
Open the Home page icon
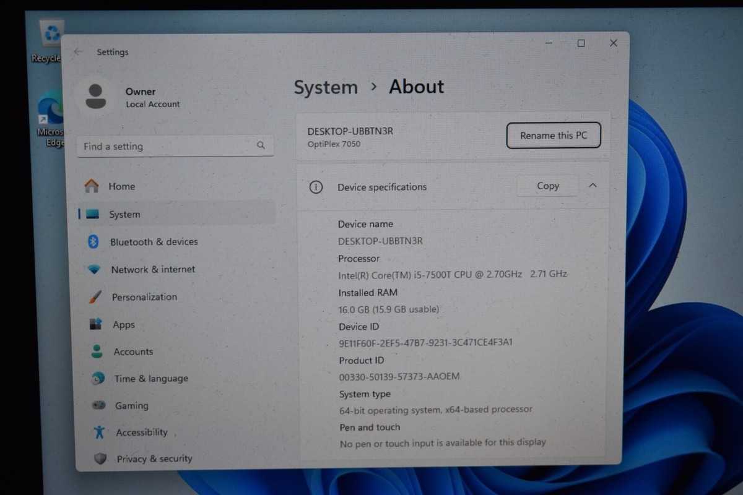tap(92, 186)
